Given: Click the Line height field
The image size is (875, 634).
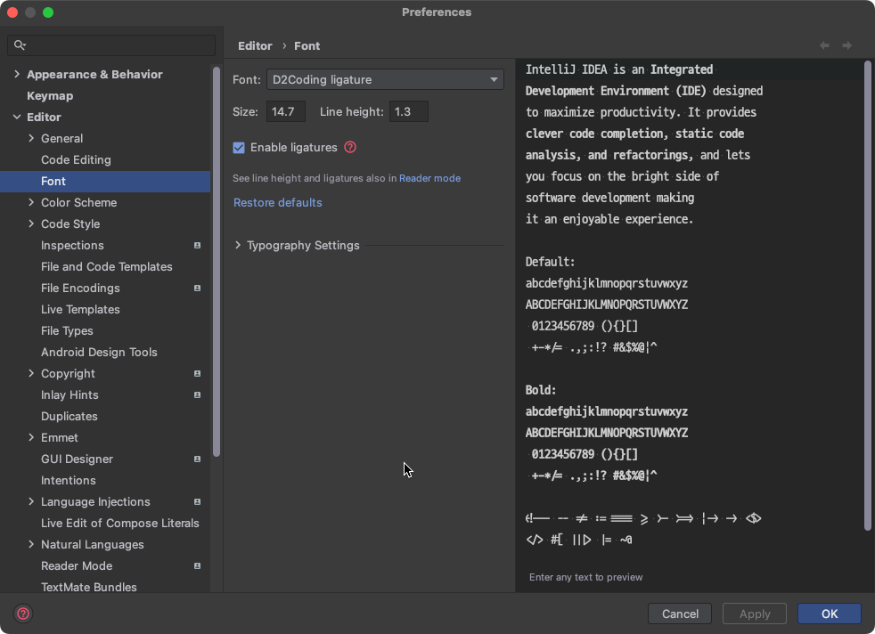Looking at the screenshot, I should (408, 111).
